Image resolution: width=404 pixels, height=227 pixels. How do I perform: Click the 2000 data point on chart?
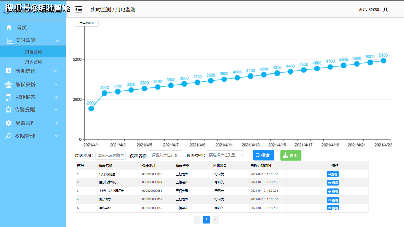point(91,109)
